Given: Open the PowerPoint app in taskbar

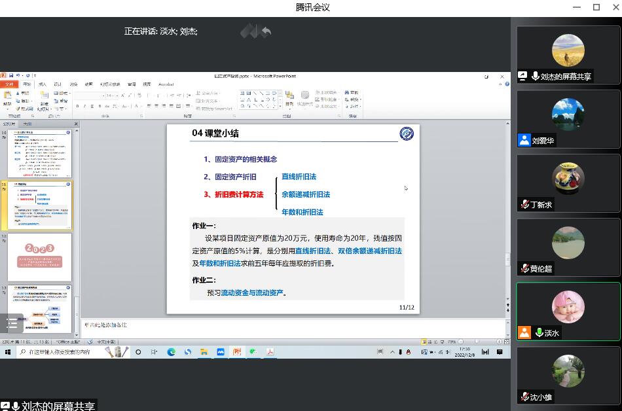Looking at the screenshot, I should (x=236, y=352).
